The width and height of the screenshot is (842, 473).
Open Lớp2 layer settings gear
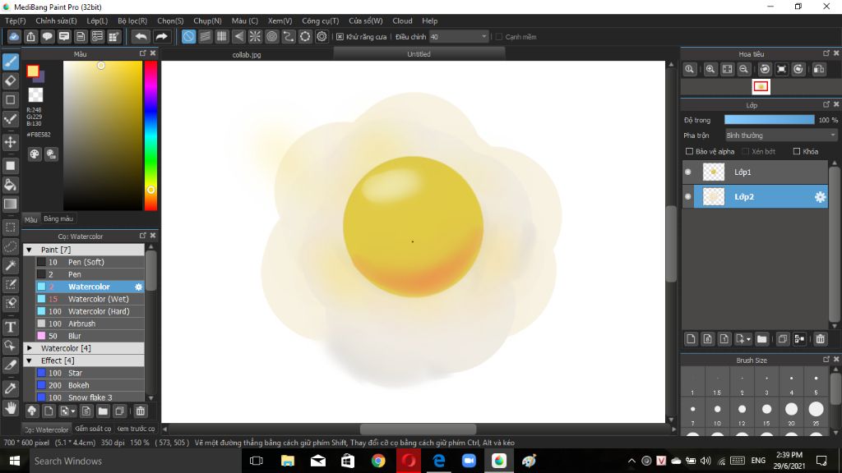(x=820, y=197)
